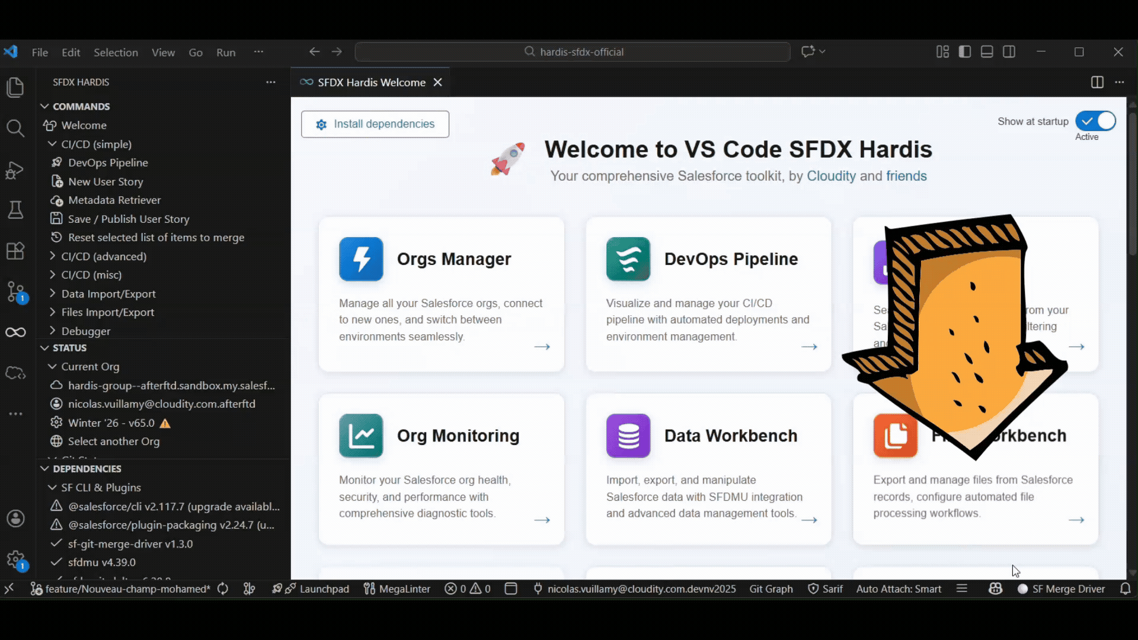
Task: Open the Source Control activity bar icon
Action: pyautogui.click(x=15, y=291)
